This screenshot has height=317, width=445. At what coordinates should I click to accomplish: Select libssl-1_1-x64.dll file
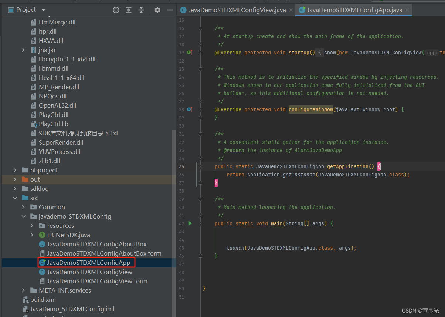(62, 78)
